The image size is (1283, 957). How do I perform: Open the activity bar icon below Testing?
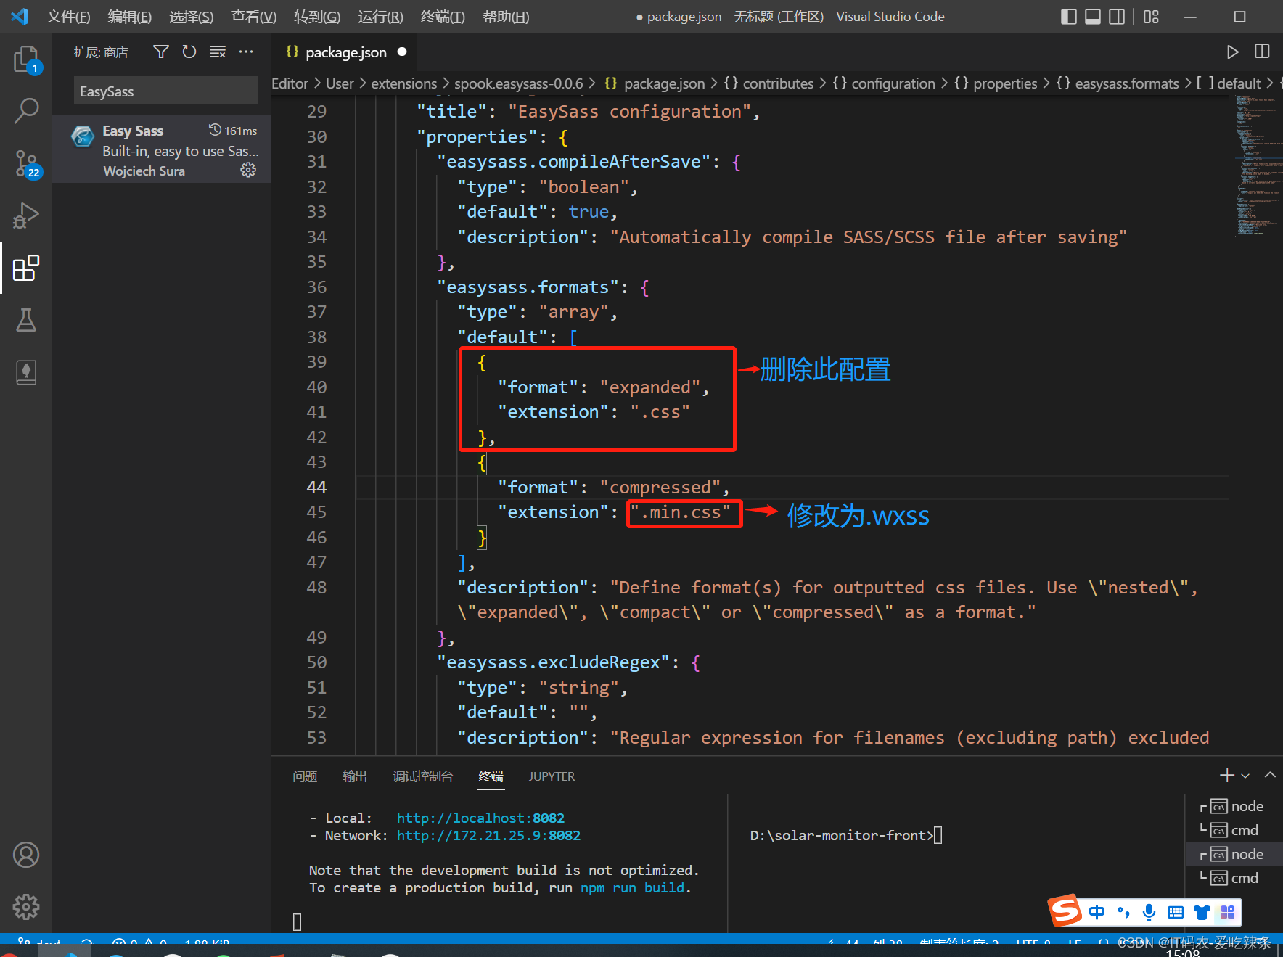click(x=26, y=372)
